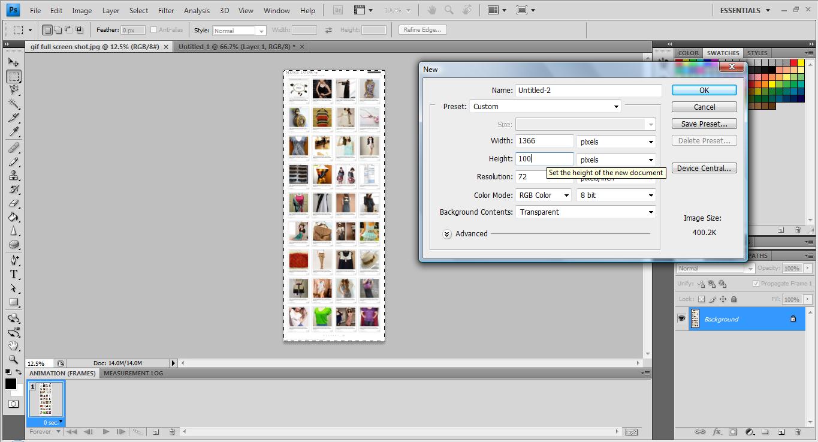The height and width of the screenshot is (442, 818).
Task: Select frame 1 thumbnail in Animation panel
Action: [46, 400]
